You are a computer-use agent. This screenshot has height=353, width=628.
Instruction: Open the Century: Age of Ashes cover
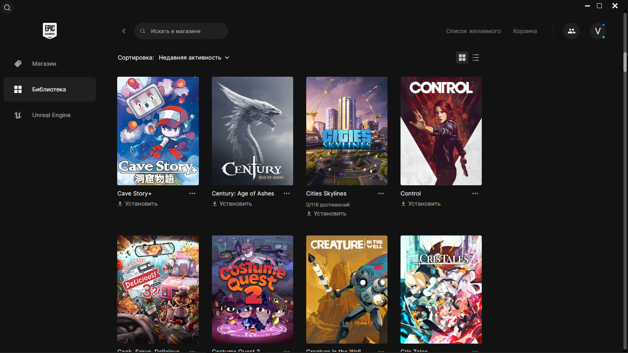click(x=252, y=131)
